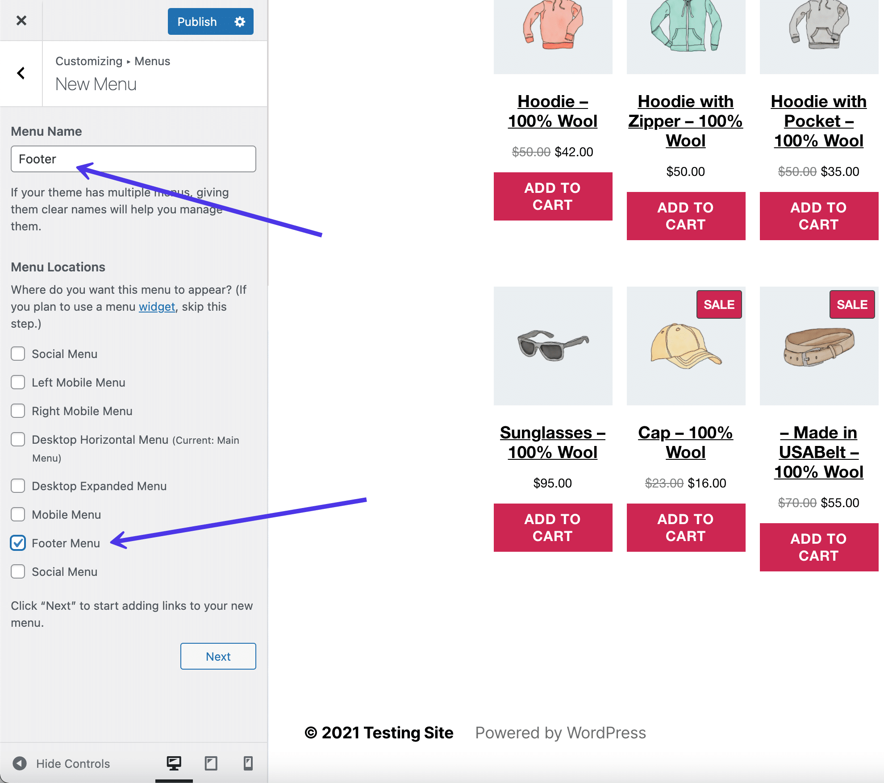The width and height of the screenshot is (884, 783).
Task: Click the back arrow navigation icon
Action: click(21, 73)
